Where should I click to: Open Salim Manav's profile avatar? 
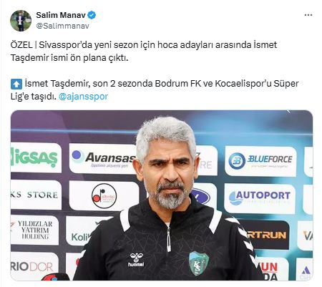[x=21, y=21]
